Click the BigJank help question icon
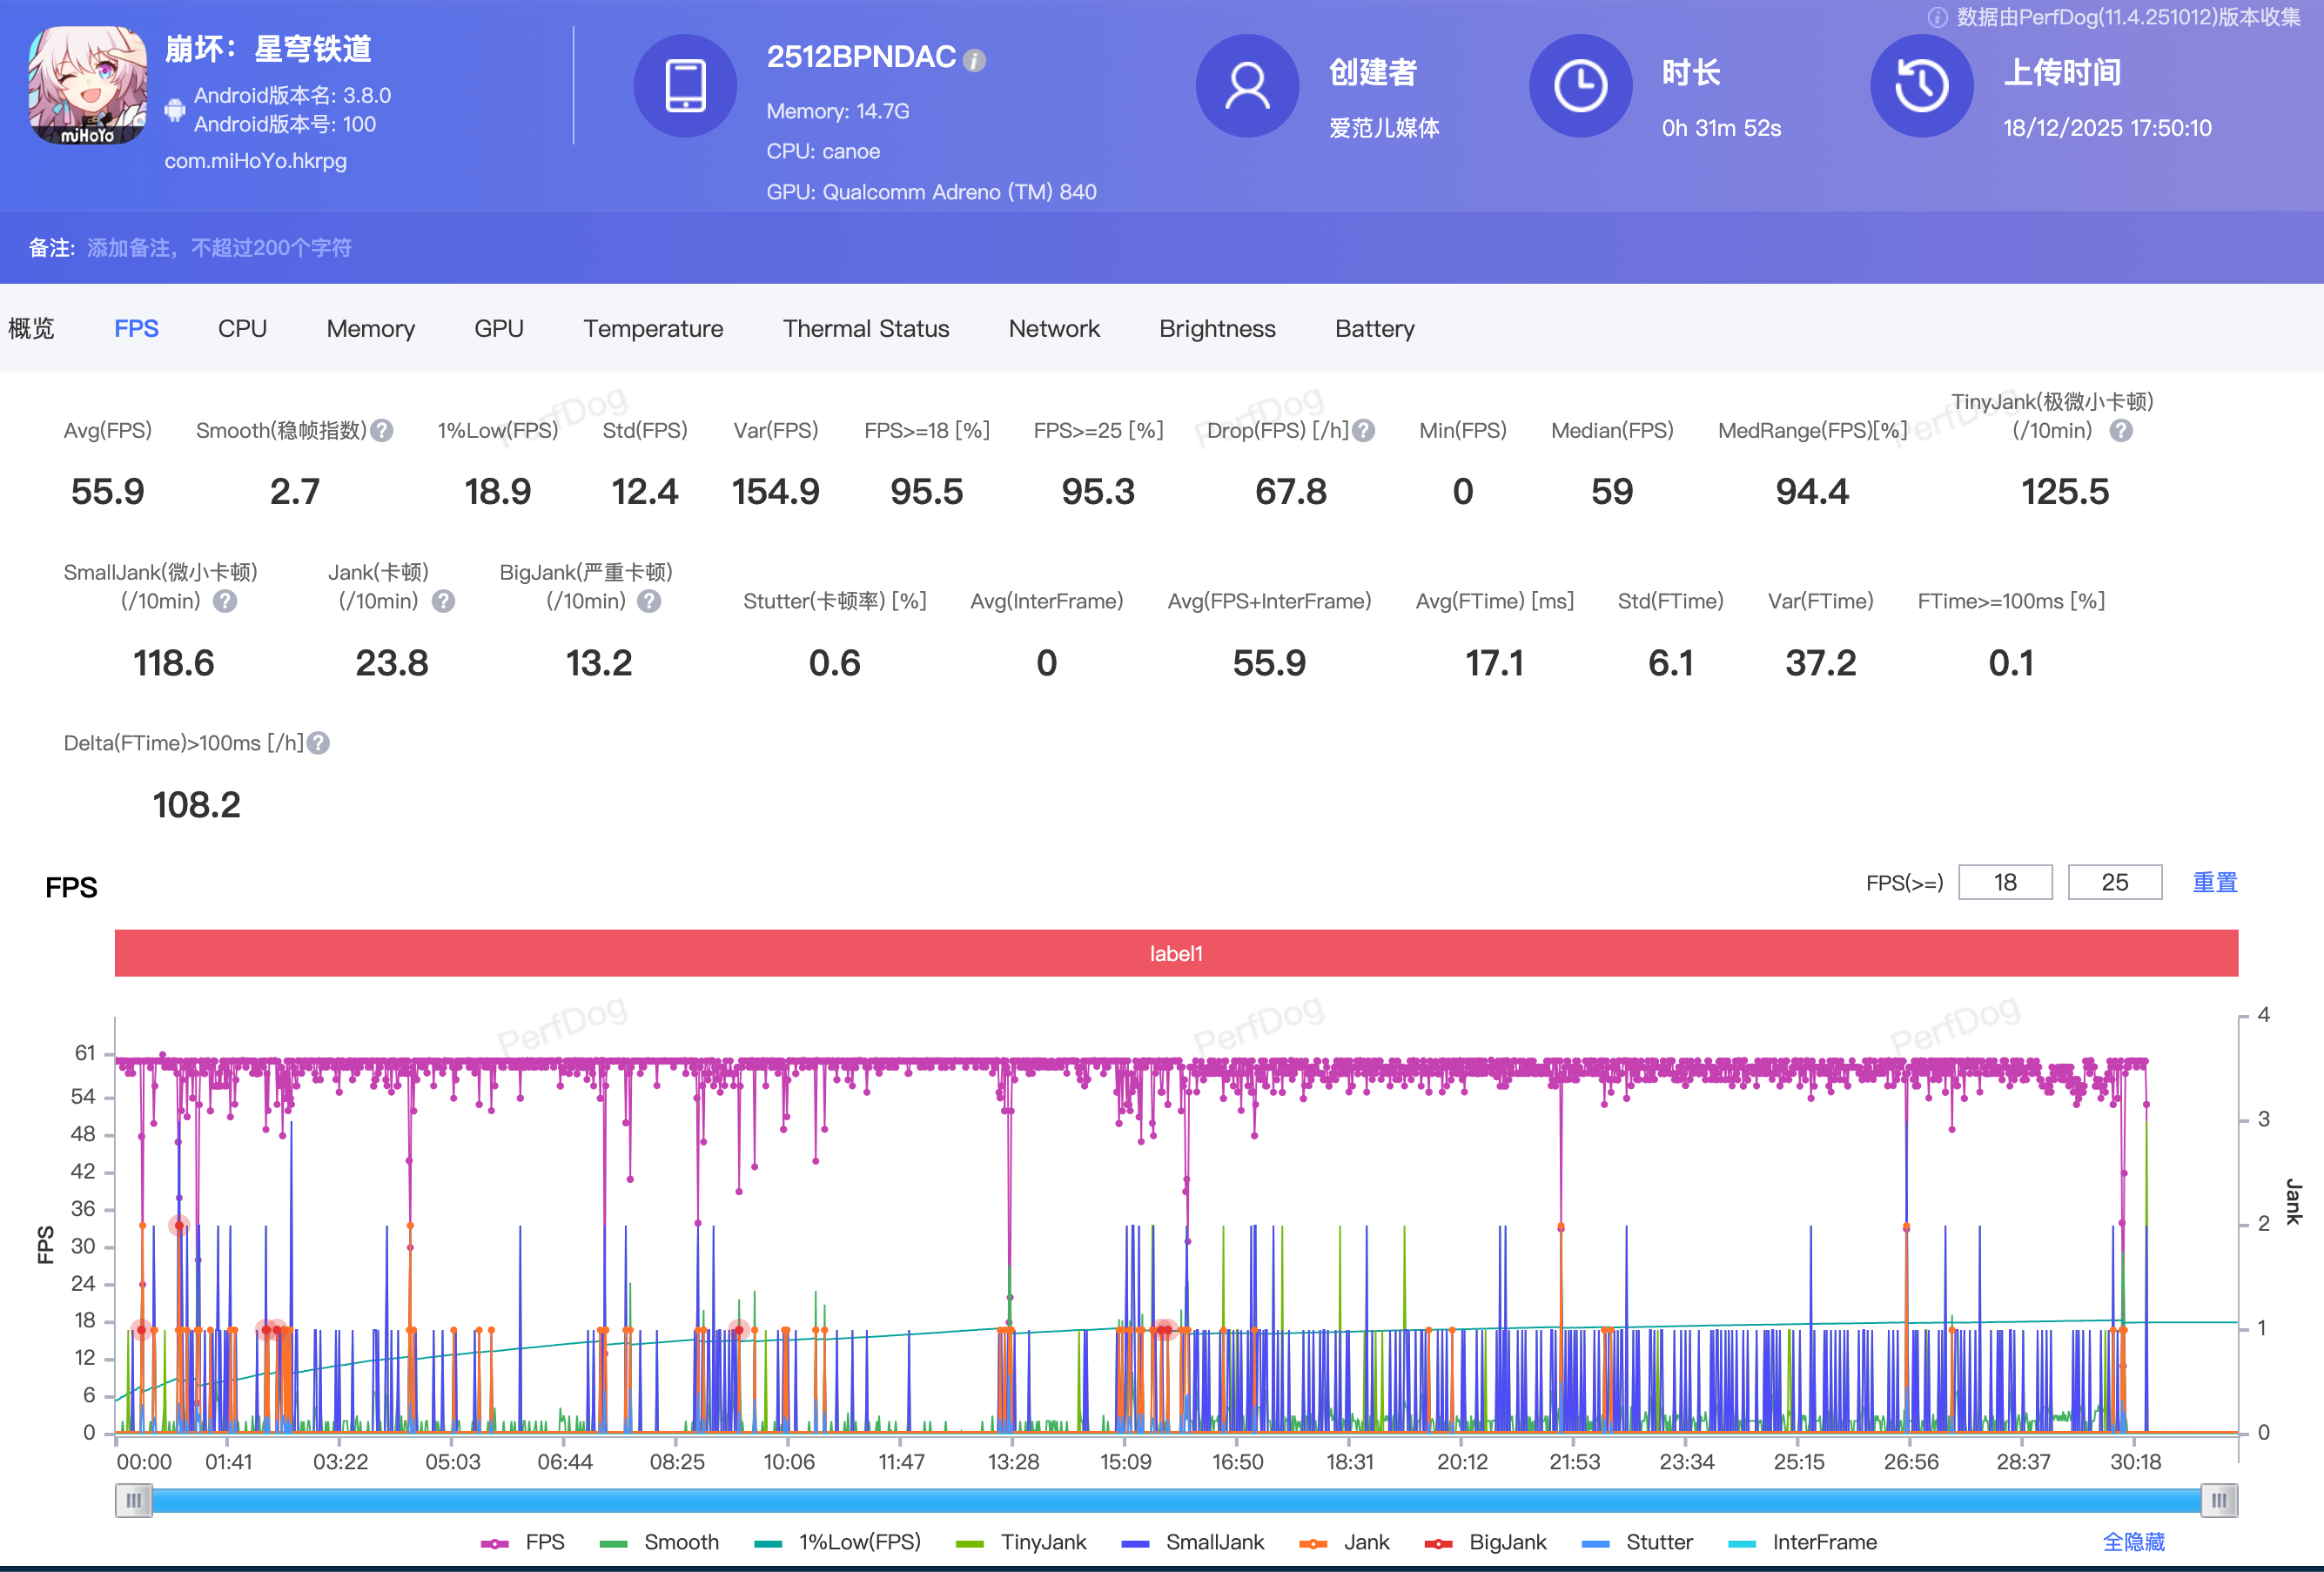 (649, 601)
